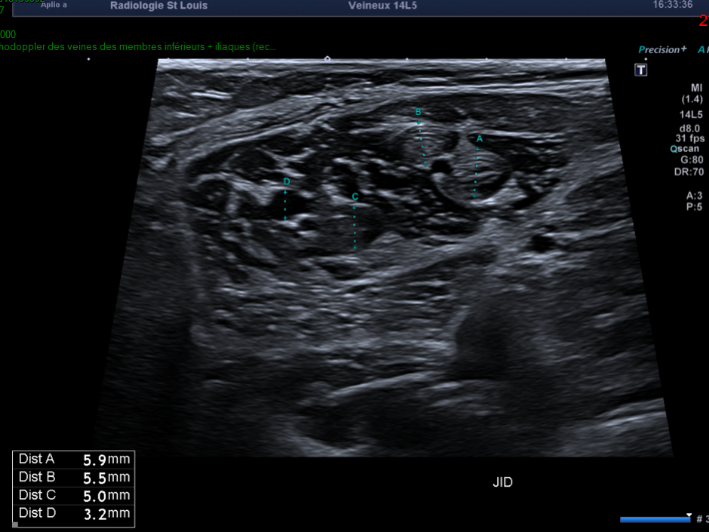Select caliper marker A on the image
709x532 pixels.
[x=479, y=139]
